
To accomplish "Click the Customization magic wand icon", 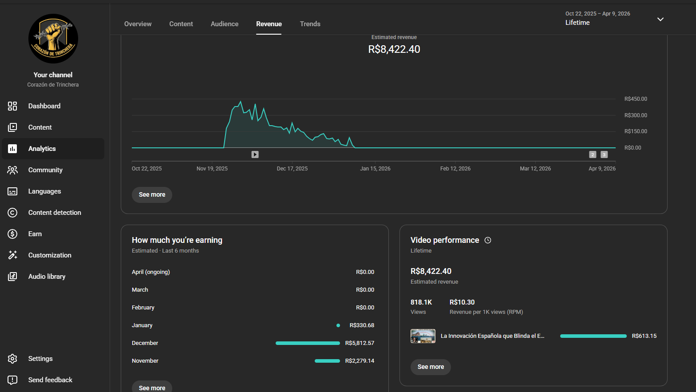I will click(12, 255).
